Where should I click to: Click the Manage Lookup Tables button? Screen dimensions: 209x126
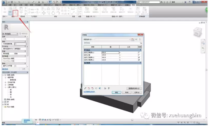134,88
